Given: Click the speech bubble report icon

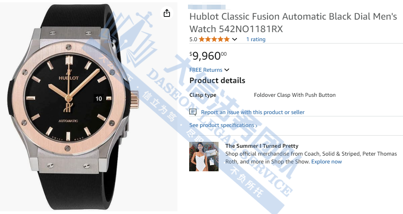Looking at the screenshot, I should point(193,112).
